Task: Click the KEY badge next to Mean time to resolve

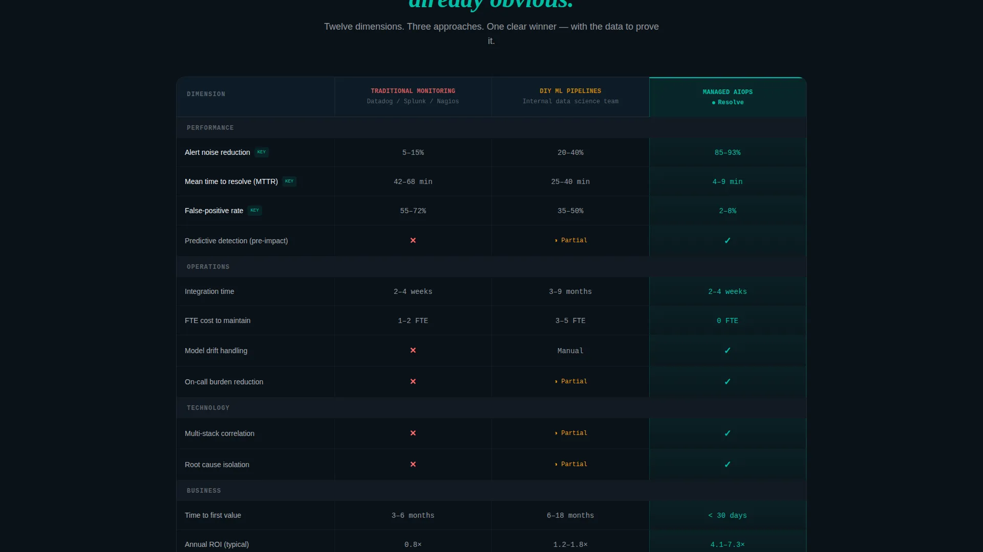Action: [289, 181]
